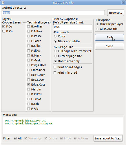Image resolution: width=126 pixels, height=145 pixels.
Task: Select Current page size option
Action: click(55, 56)
